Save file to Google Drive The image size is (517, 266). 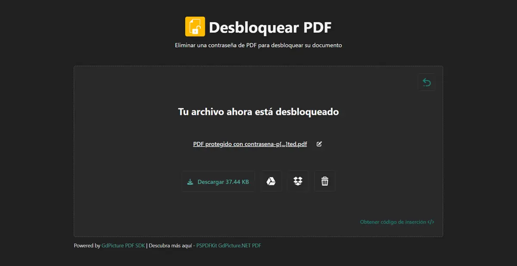click(271, 181)
